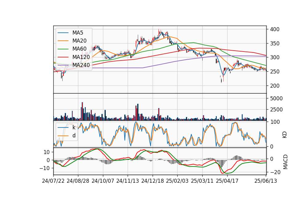The width and height of the screenshot is (296, 213).
Task: Click the MACD axis title
Action: 285,162
